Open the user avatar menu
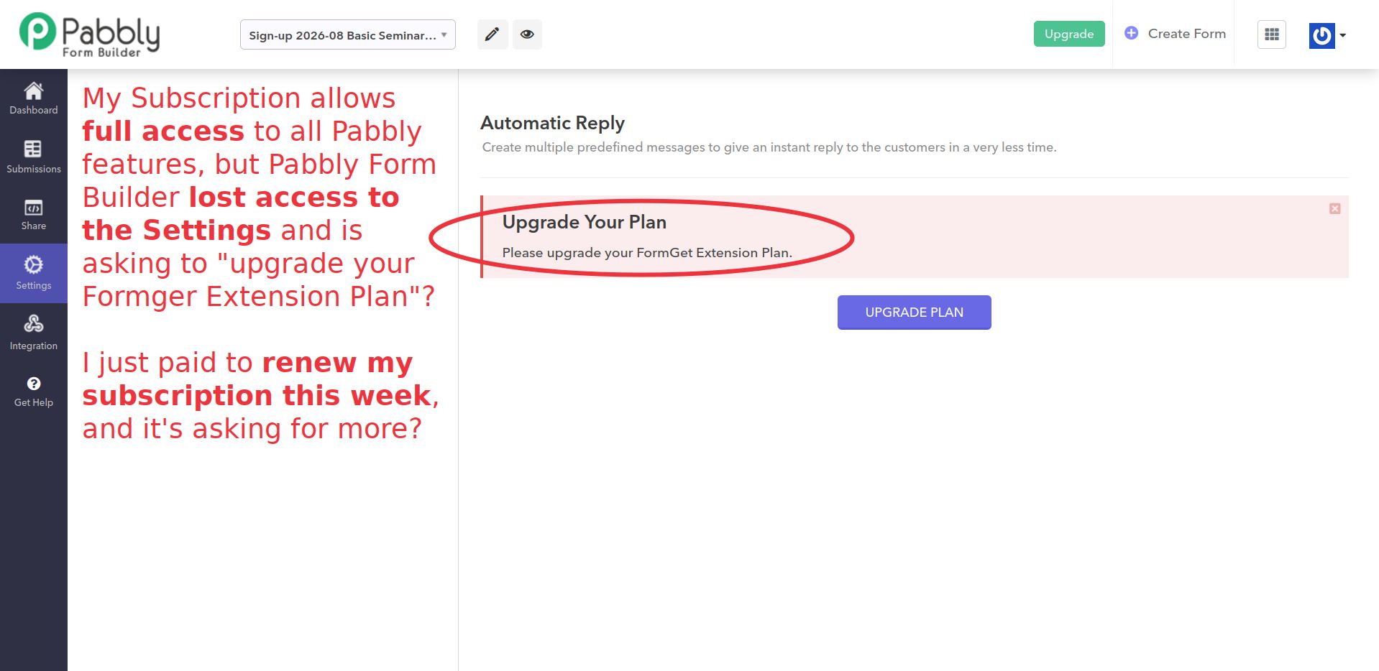1379x671 pixels. point(1321,35)
